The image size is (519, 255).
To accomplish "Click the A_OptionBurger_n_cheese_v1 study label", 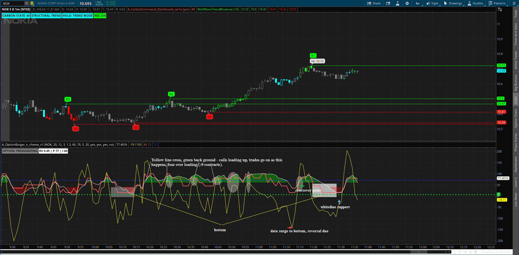I will [58, 145].
